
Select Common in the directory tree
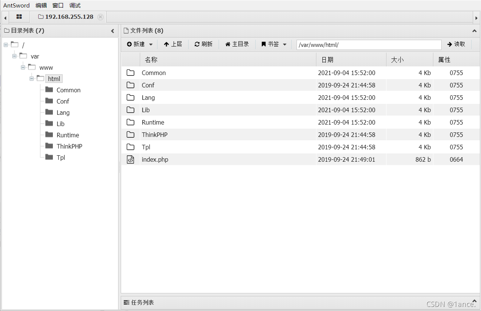point(69,90)
